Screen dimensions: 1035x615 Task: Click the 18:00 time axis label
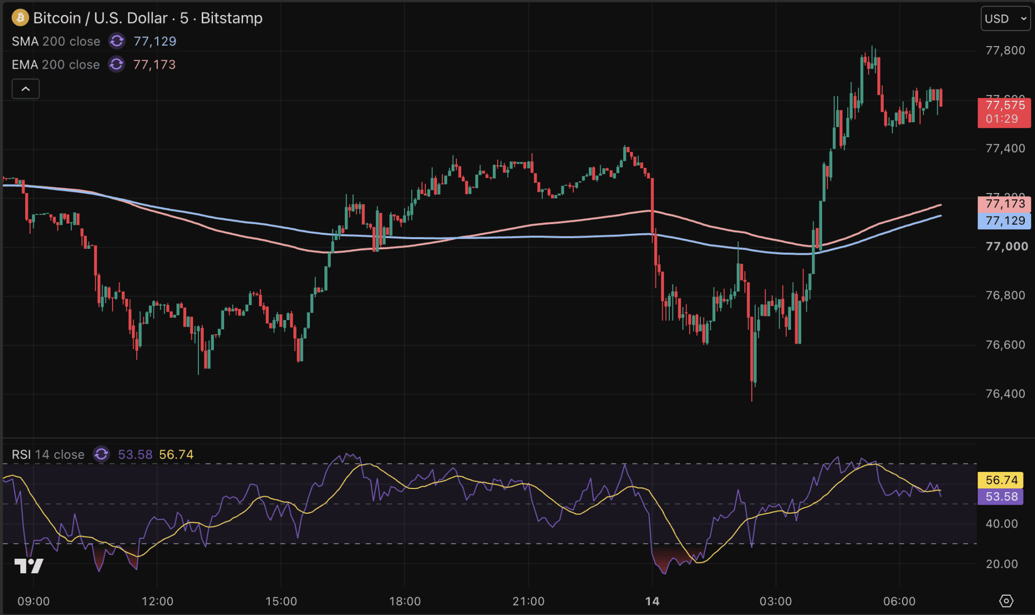point(405,602)
